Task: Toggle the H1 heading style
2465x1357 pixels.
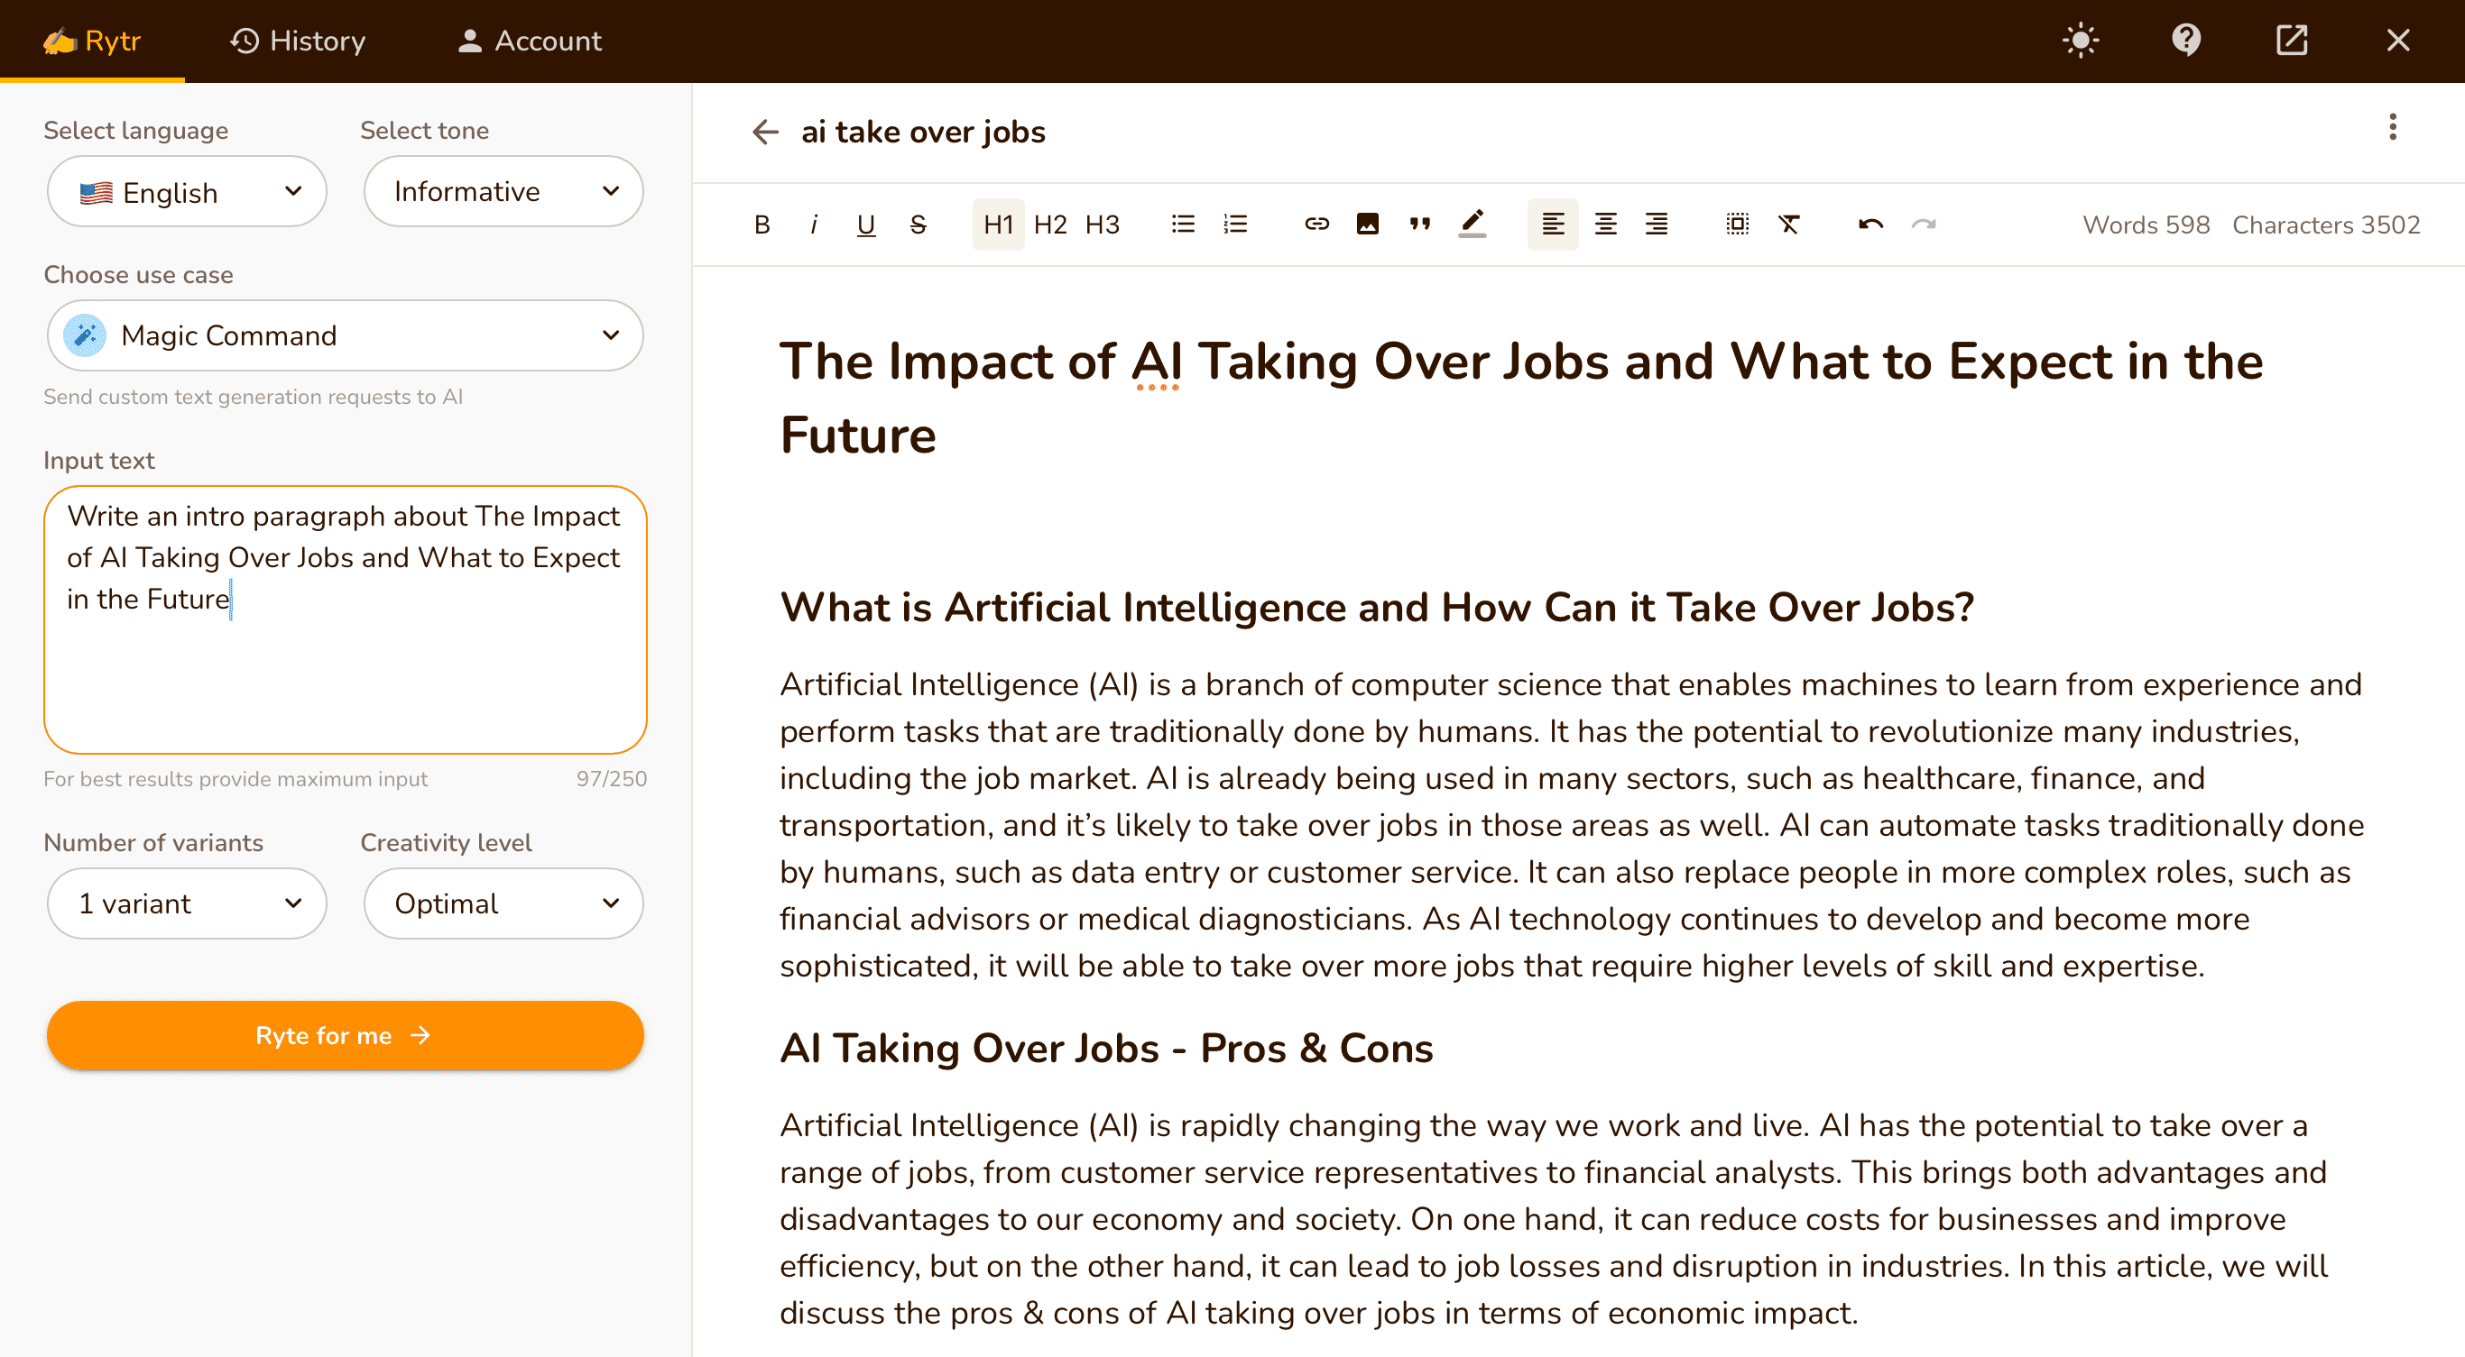Action: tap(998, 224)
